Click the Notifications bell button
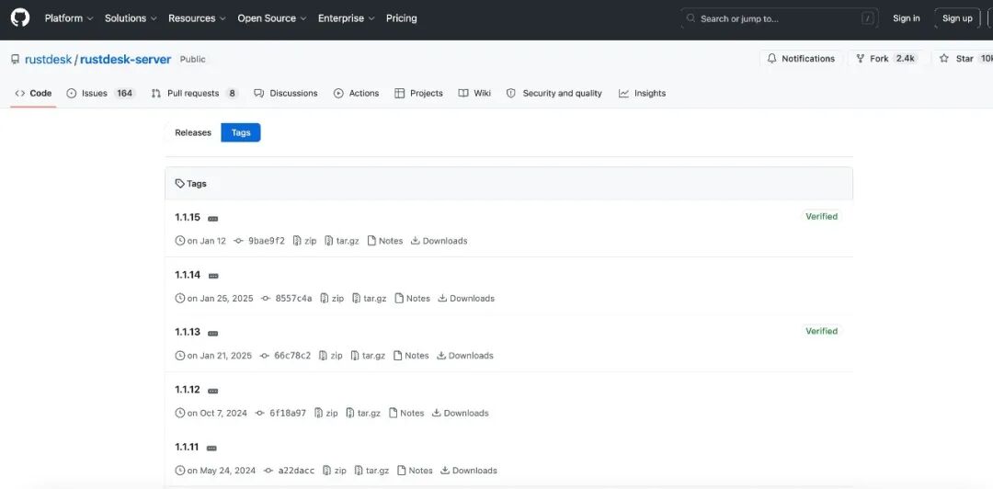This screenshot has width=993, height=489. pyautogui.click(x=801, y=58)
